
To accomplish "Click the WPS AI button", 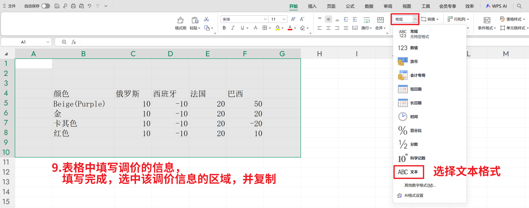I will [x=496, y=6].
